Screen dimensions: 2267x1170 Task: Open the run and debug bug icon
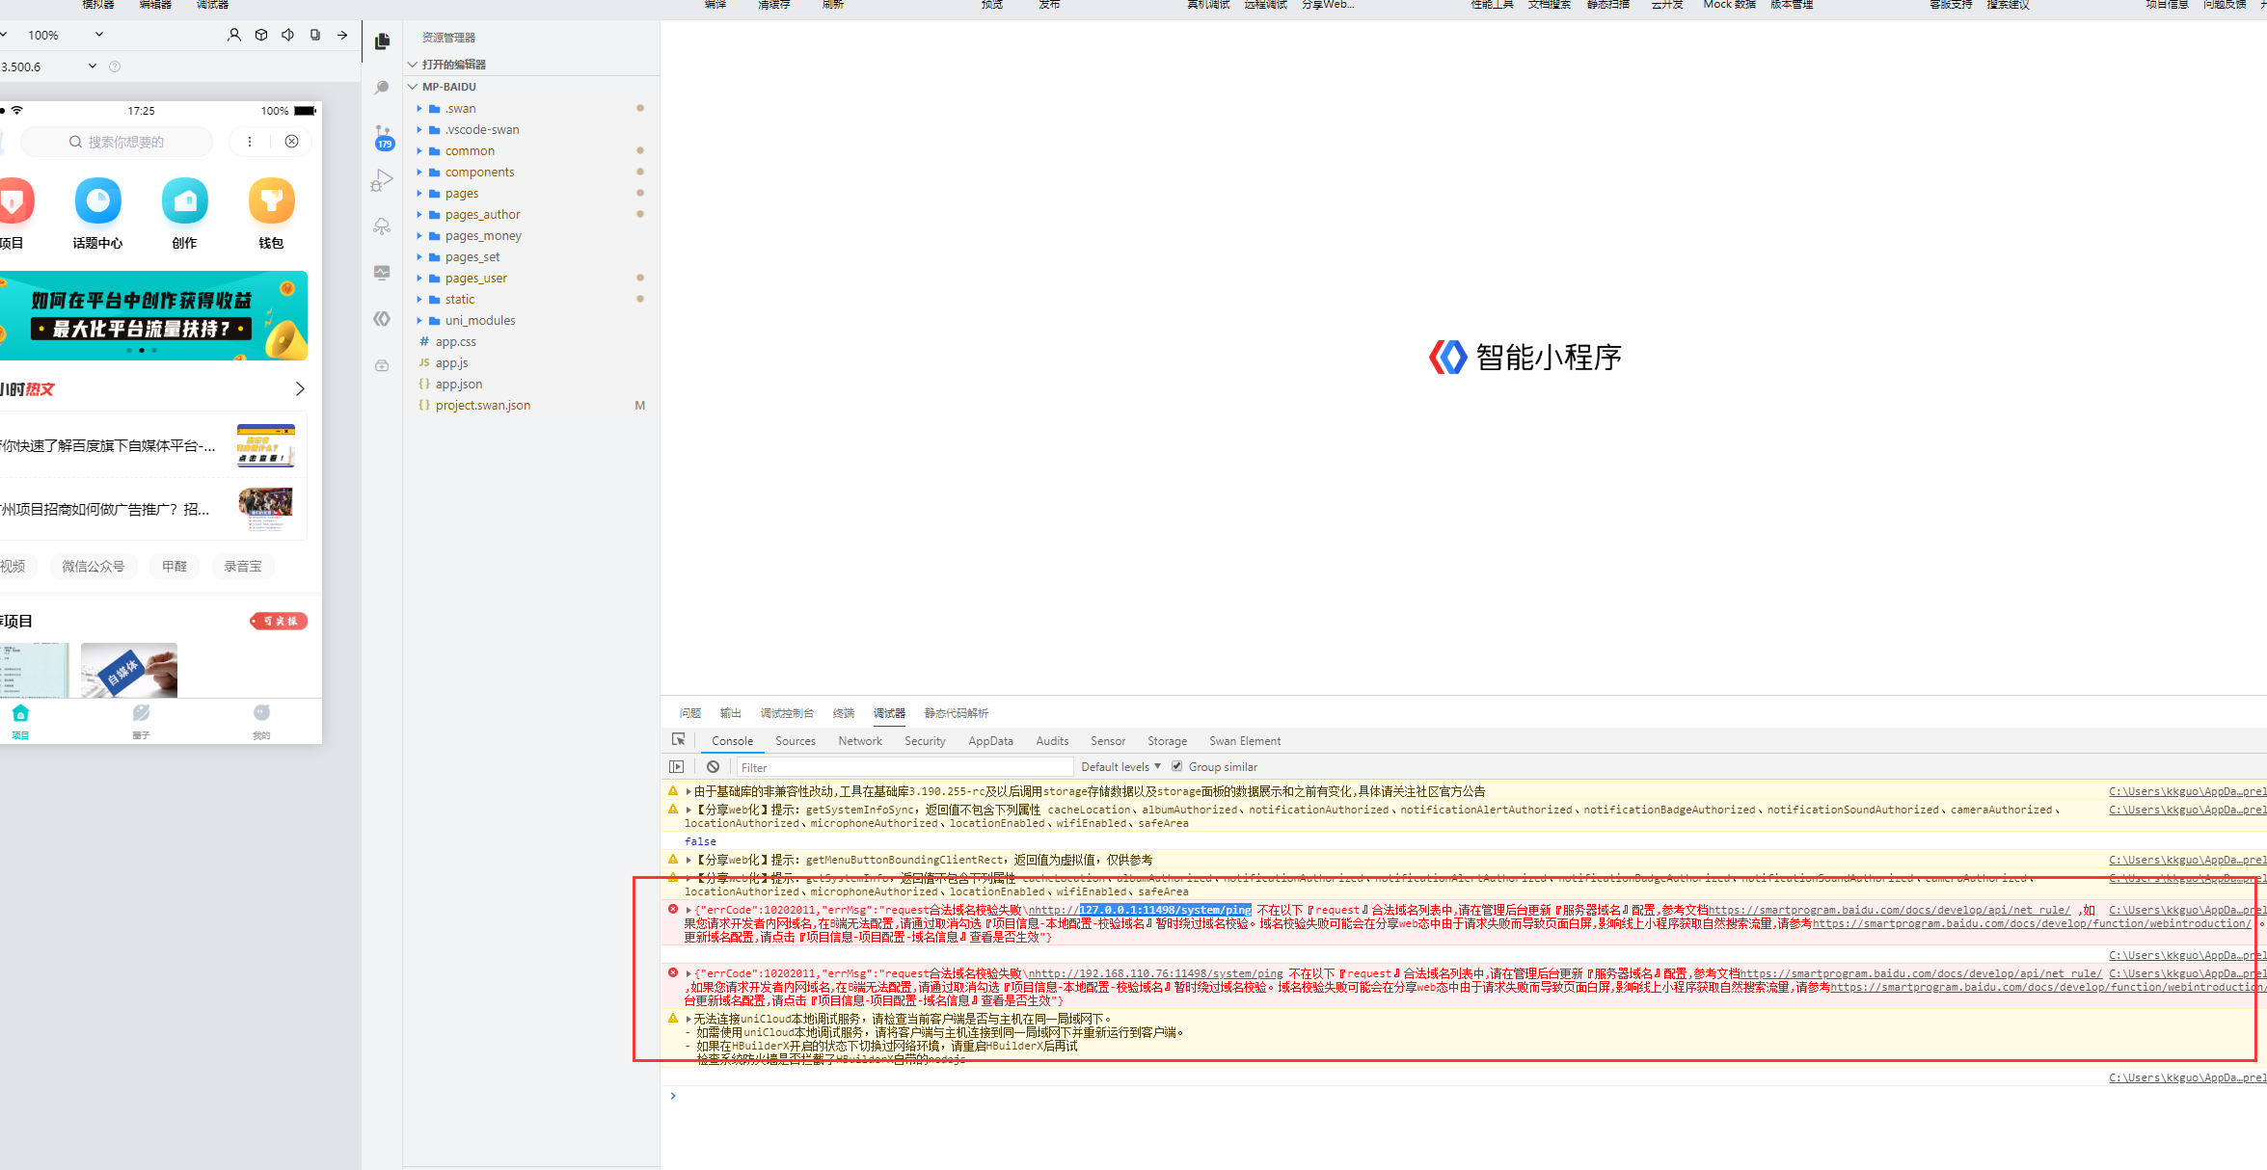click(382, 180)
